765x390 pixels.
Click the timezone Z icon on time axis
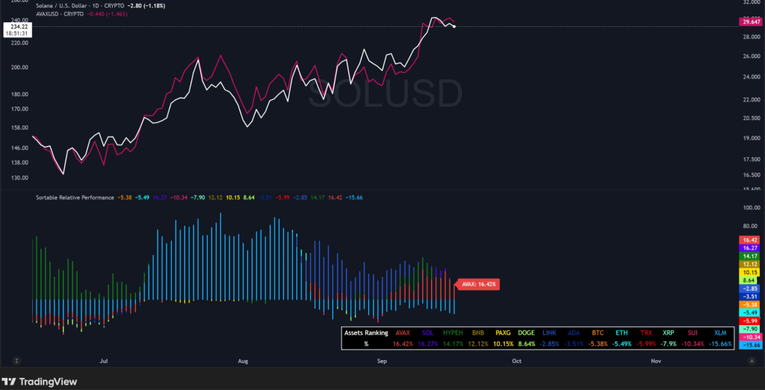click(x=16, y=360)
